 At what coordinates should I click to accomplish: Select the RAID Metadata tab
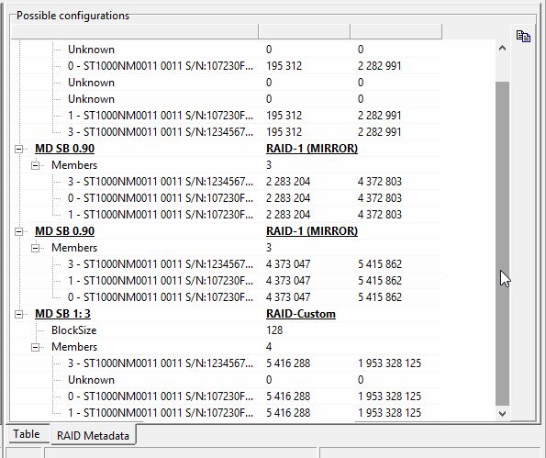(93, 435)
